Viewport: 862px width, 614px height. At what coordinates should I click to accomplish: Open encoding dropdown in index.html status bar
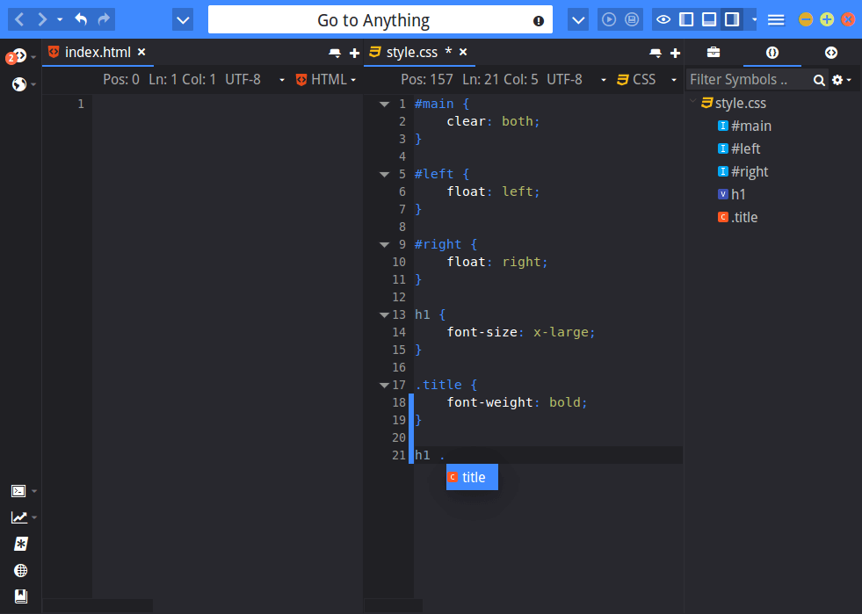tap(282, 80)
